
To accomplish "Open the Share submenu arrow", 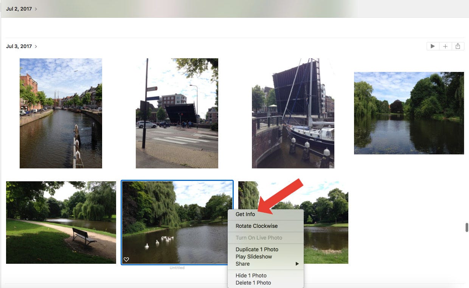I will point(297,264).
